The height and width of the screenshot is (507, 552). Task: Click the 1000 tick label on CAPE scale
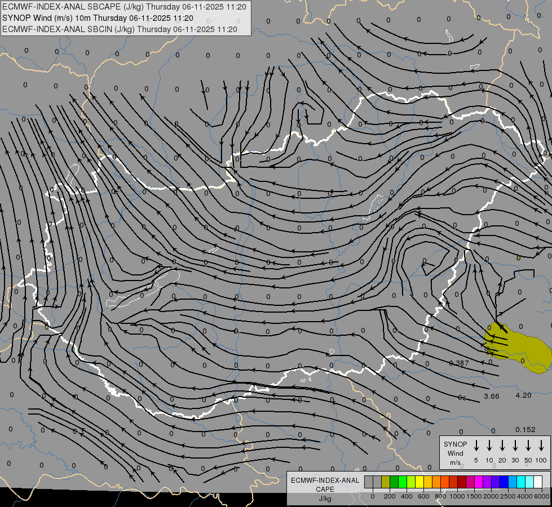click(x=457, y=496)
